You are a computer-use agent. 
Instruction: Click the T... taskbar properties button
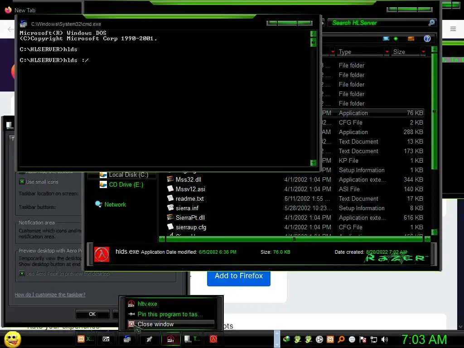coord(192,339)
